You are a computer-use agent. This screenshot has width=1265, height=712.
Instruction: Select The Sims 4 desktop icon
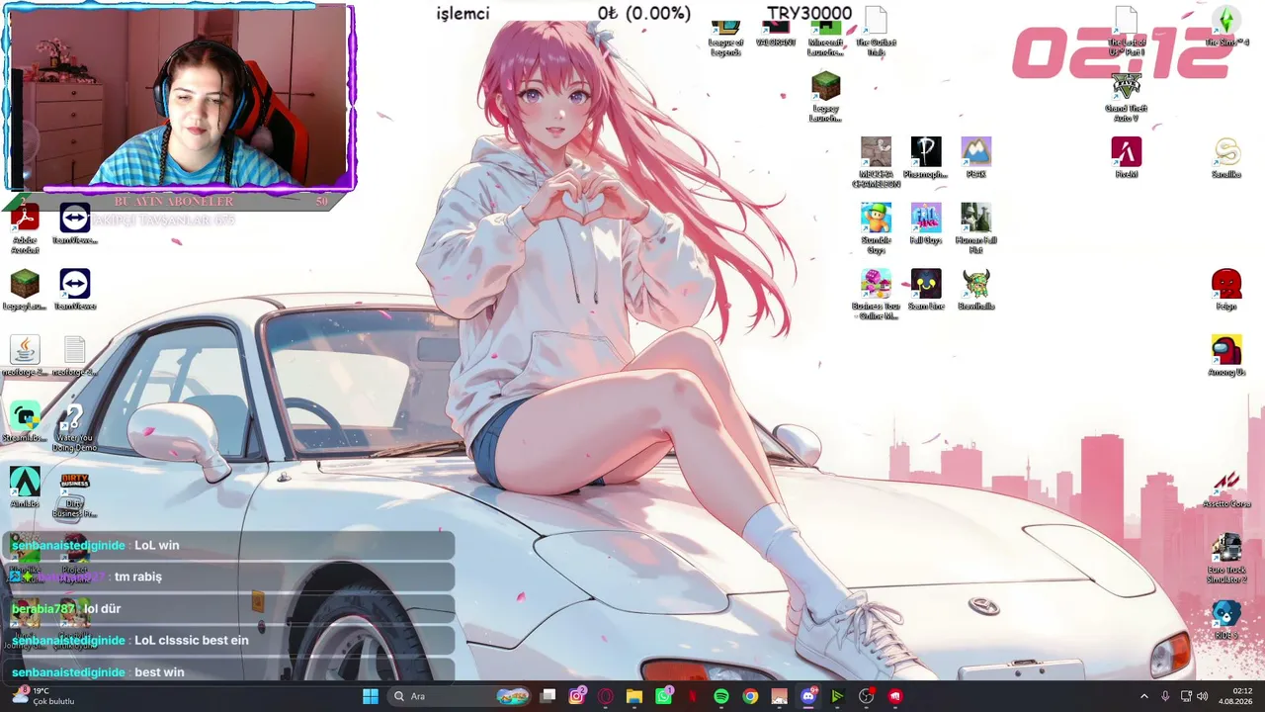pos(1226,28)
